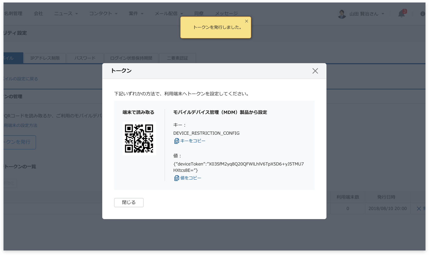Screen dimensions: 429x255
Task: Click the copy icon beside 値をコピー
Action: click(176, 178)
